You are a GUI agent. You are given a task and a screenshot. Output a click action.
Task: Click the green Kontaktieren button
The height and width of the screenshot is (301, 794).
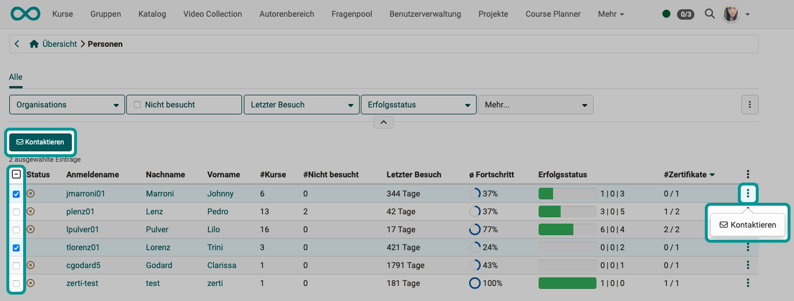(41, 142)
